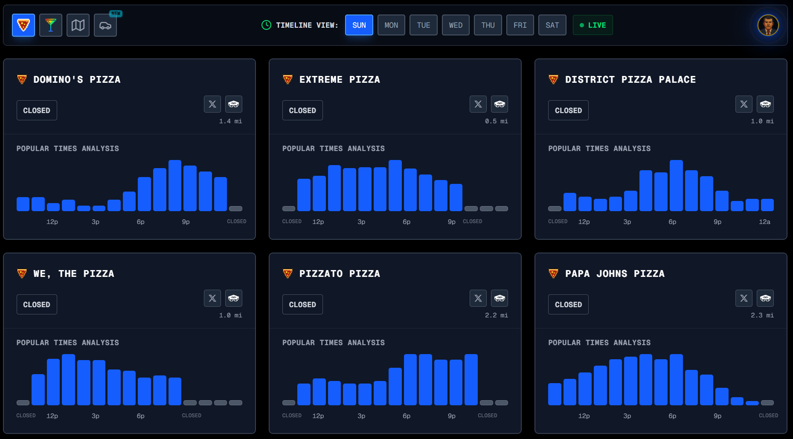Open the new car delivery icon
793x439 pixels.
click(105, 25)
